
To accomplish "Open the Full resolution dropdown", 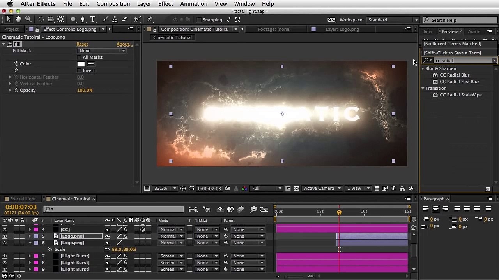I will [x=267, y=189].
